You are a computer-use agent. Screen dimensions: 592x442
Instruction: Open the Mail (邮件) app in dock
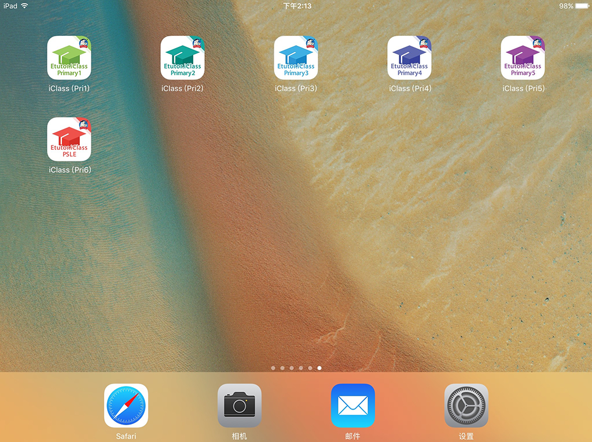tap(353, 406)
